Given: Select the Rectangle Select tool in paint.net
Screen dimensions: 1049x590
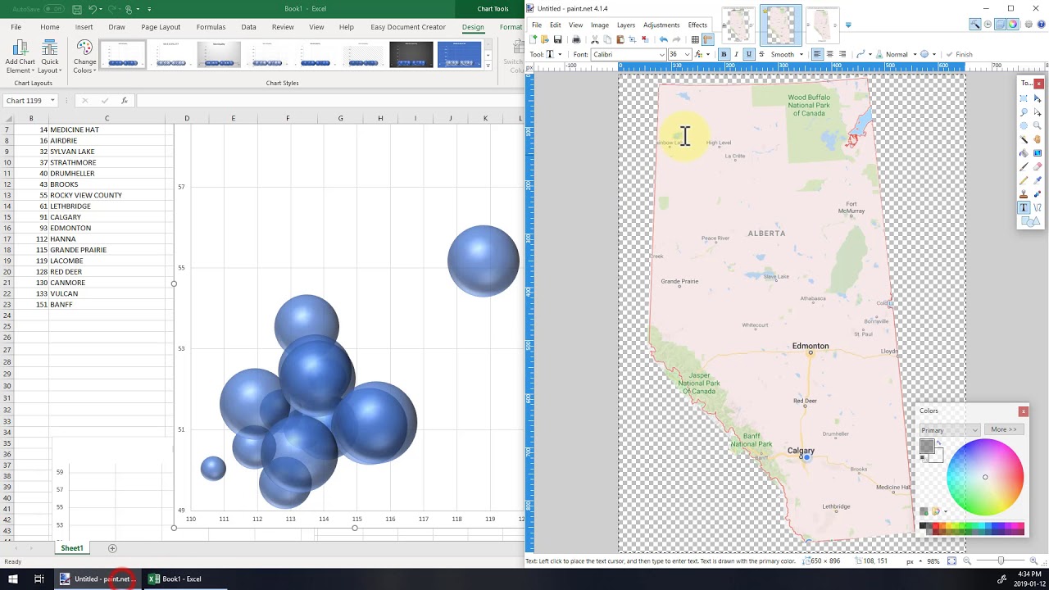Looking at the screenshot, I should pos(1024,98).
